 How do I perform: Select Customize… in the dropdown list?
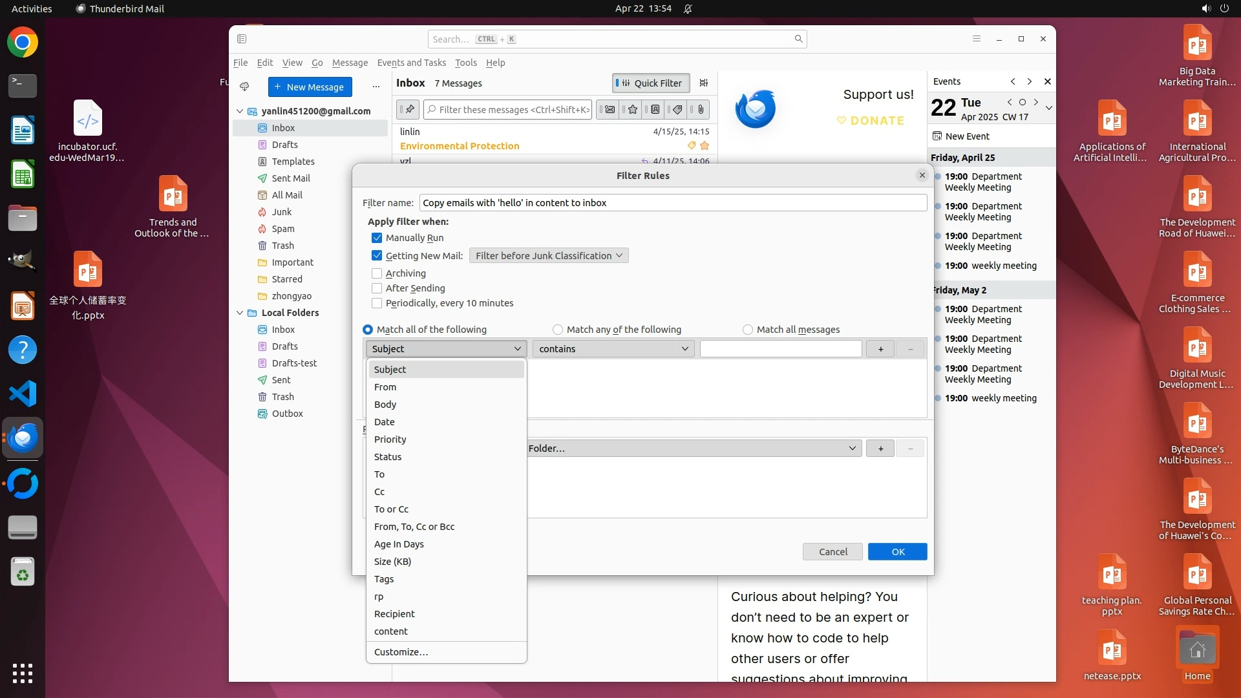coord(401,652)
